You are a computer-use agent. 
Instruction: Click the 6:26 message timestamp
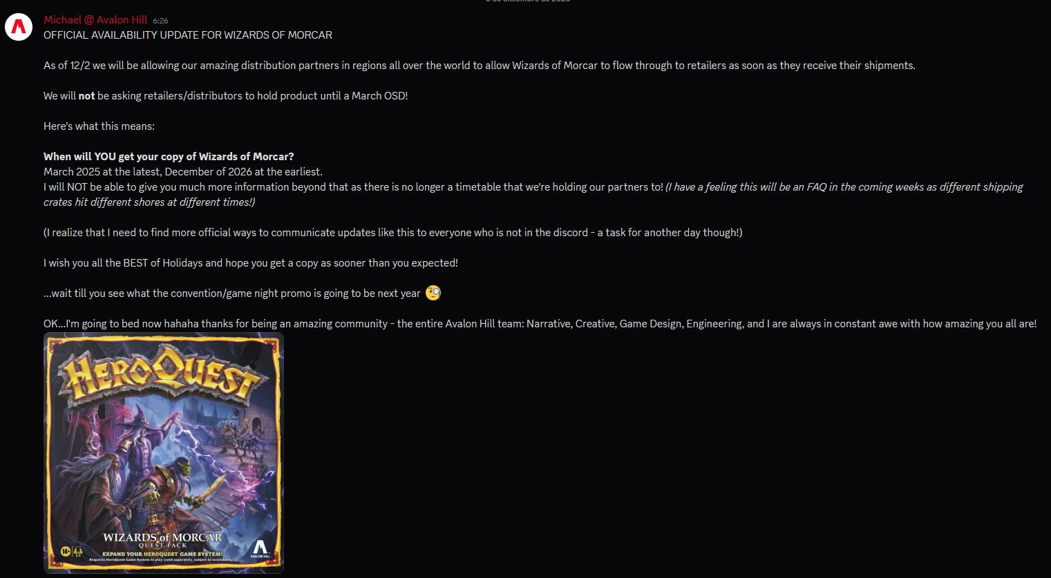click(160, 21)
